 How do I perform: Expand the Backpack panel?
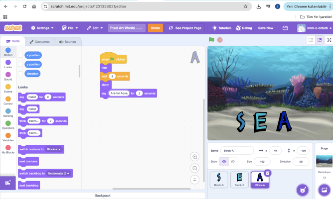(102, 196)
